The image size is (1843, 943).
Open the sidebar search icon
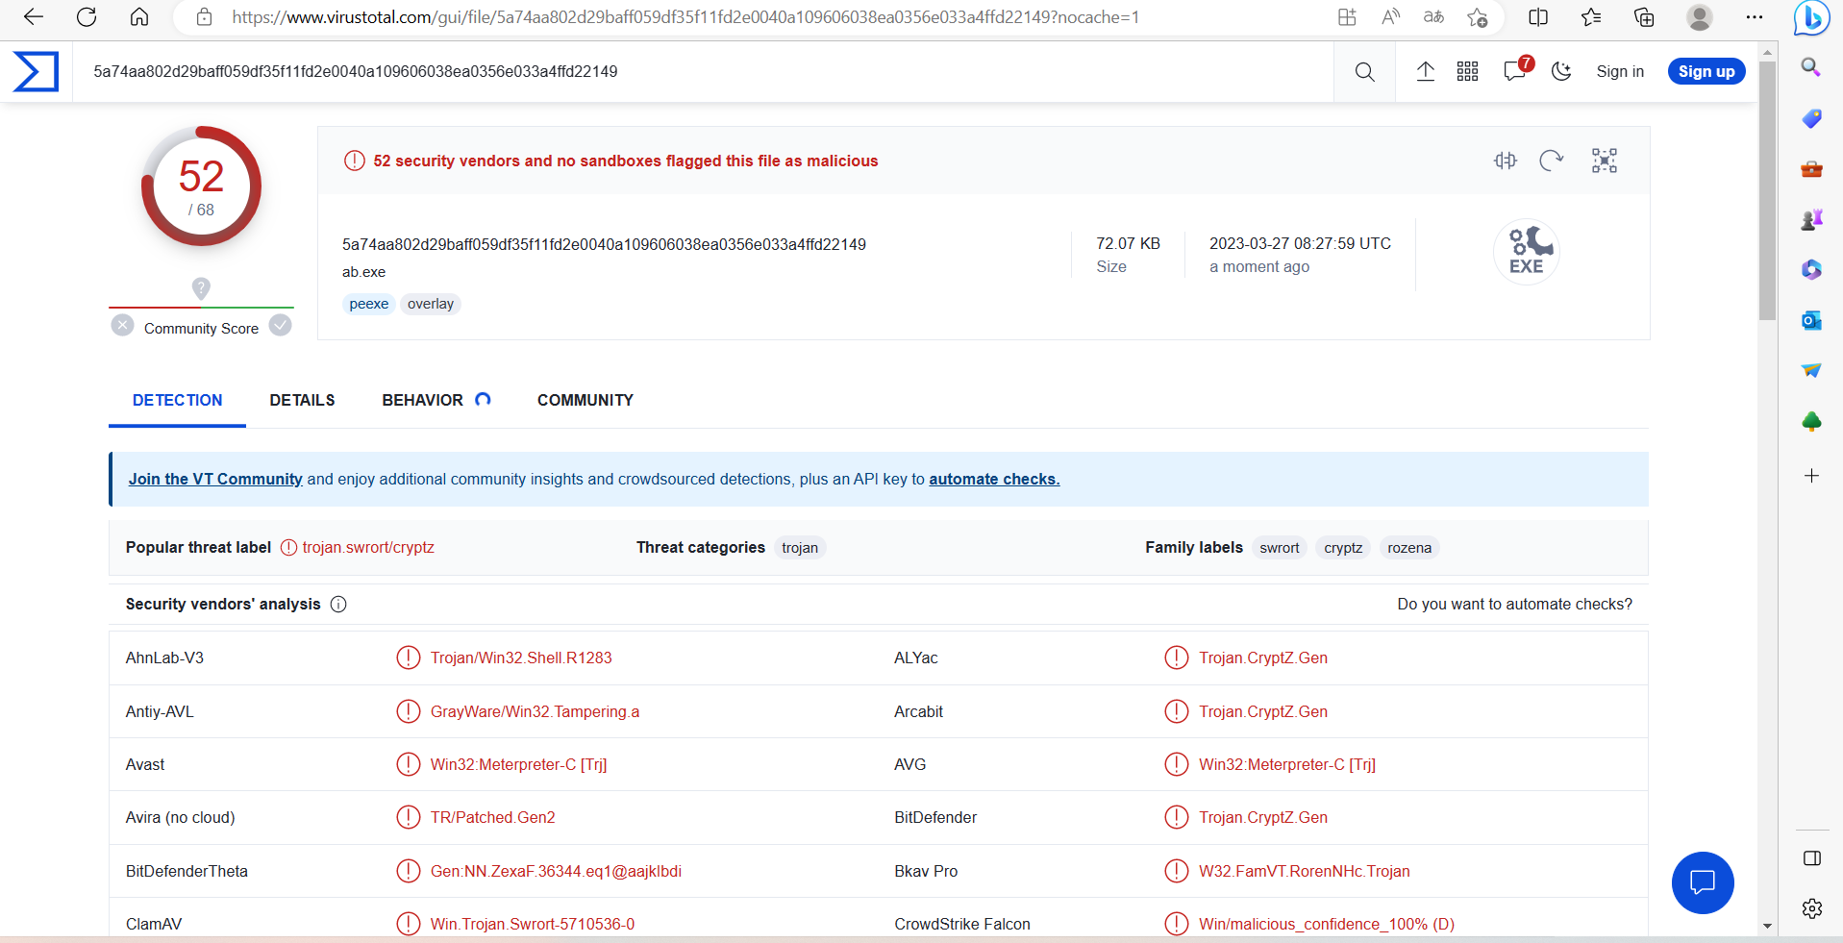1811,66
